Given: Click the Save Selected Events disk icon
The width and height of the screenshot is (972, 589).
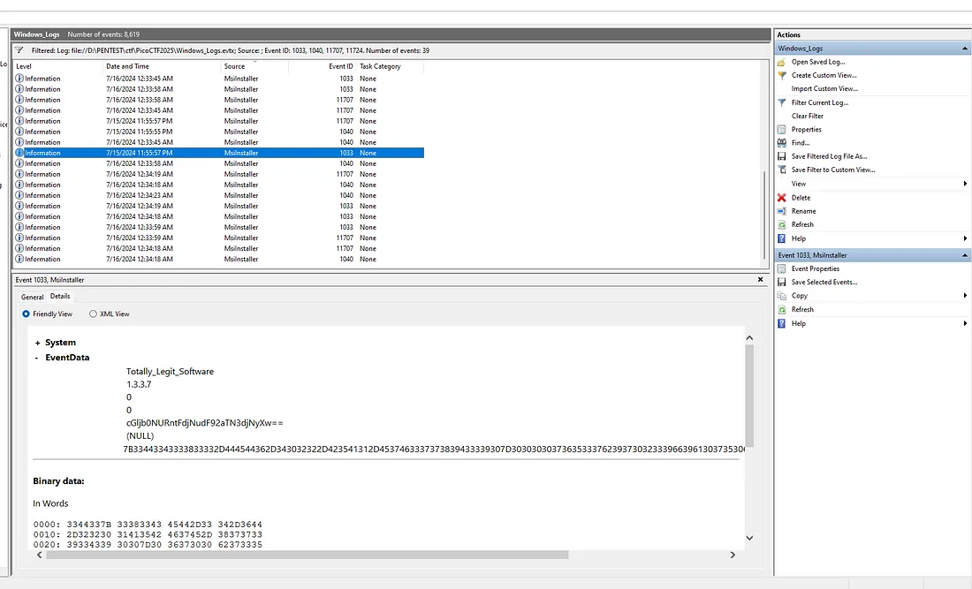Looking at the screenshot, I should (x=782, y=282).
